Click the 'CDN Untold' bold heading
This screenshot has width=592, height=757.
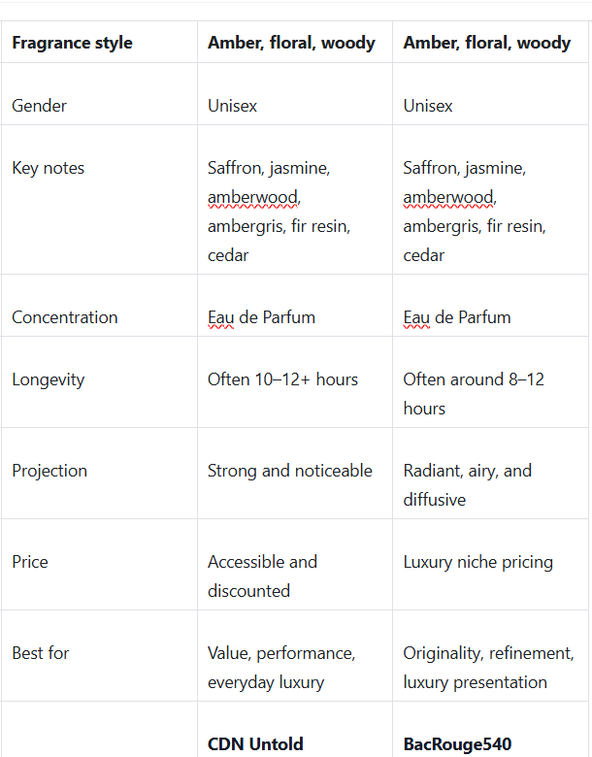click(x=255, y=744)
